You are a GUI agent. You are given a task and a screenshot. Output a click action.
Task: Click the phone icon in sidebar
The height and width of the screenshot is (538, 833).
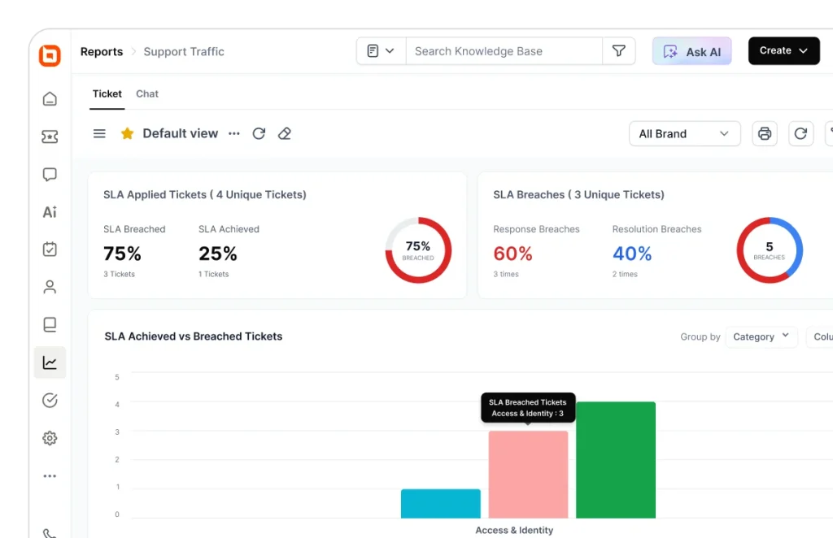coord(50,532)
